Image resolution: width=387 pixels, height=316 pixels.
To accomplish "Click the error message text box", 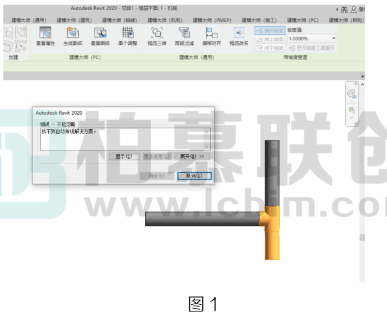I will click(125, 139).
